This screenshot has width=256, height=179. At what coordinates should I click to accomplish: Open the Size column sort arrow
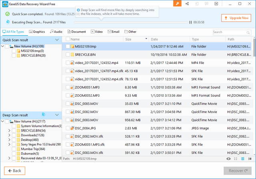pyautogui.click(x=146, y=39)
